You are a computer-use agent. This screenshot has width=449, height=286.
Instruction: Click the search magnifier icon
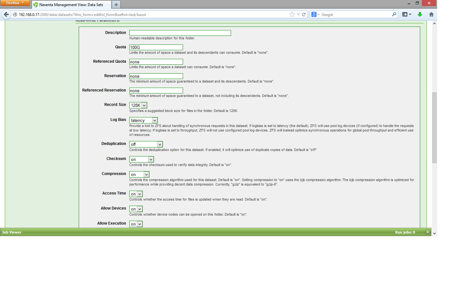tap(394, 14)
